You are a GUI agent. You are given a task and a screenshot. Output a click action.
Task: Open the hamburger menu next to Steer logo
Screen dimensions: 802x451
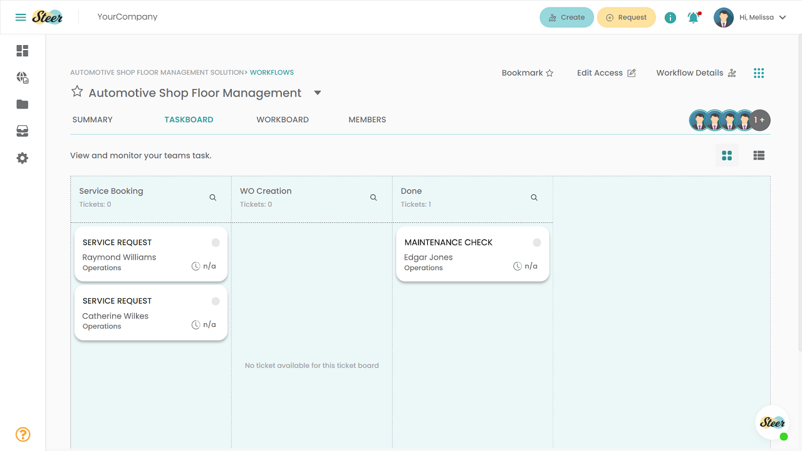[21, 18]
